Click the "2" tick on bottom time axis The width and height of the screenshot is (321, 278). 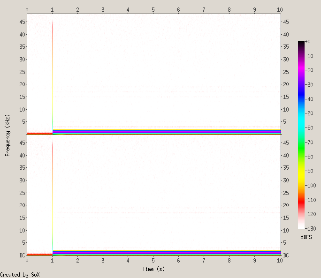point(77,261)
